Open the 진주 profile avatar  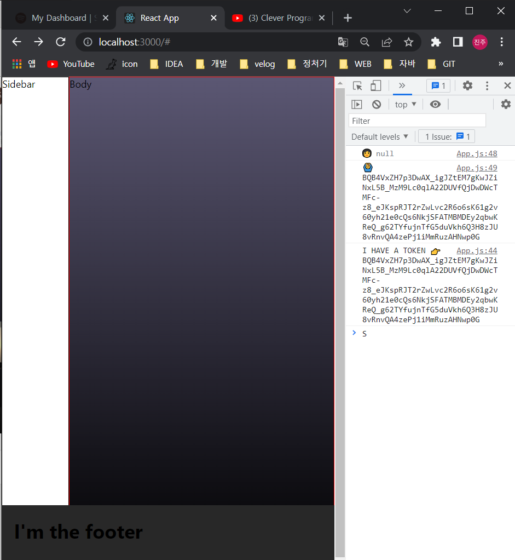(x=479, y=42)
